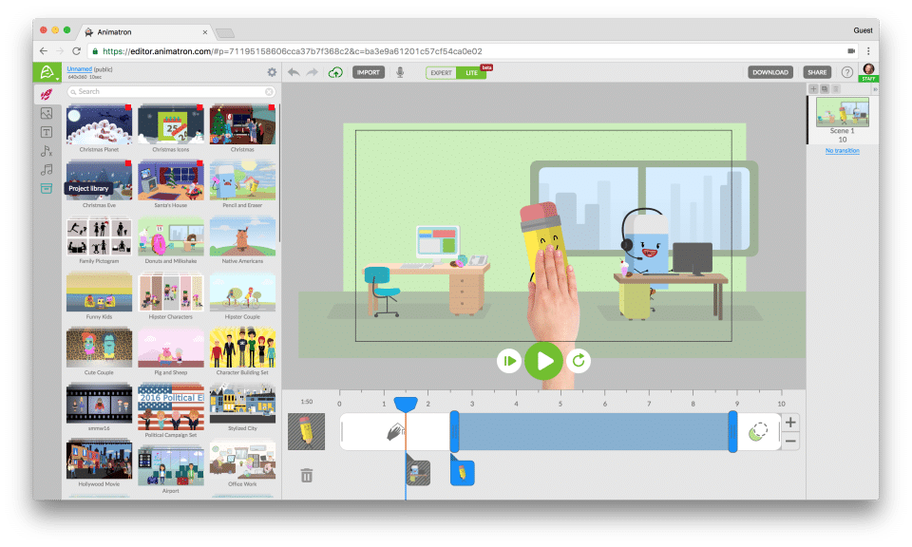Select the pencil object thumbnail in timeline
Screen dimensions: 912x547
(307, 431)
